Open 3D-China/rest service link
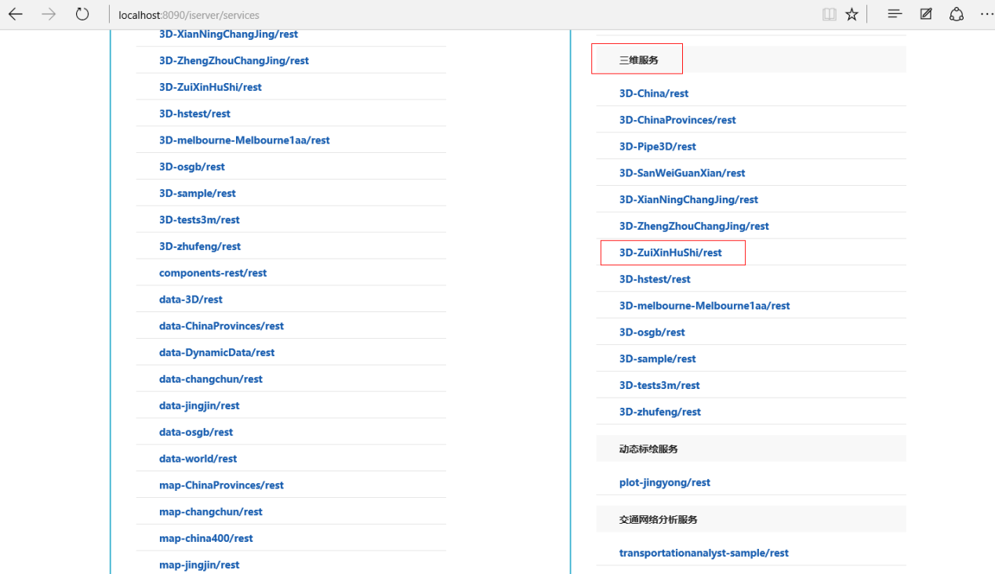995x574 pixels. 654,93
